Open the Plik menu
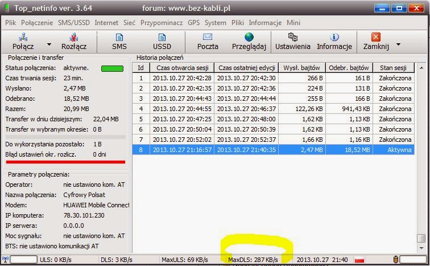Screen dimensions: 430x266 pos(10,23)
